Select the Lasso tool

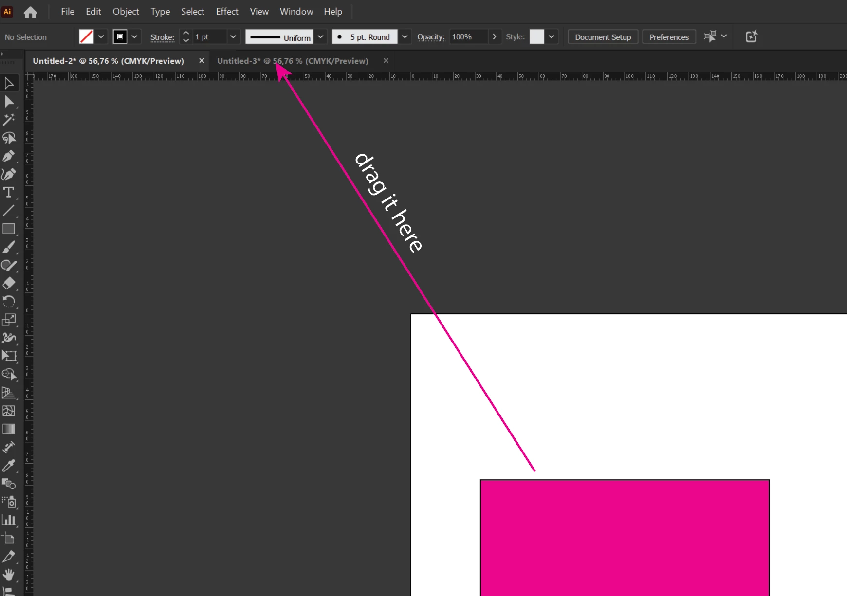click(x=9, y=138)
